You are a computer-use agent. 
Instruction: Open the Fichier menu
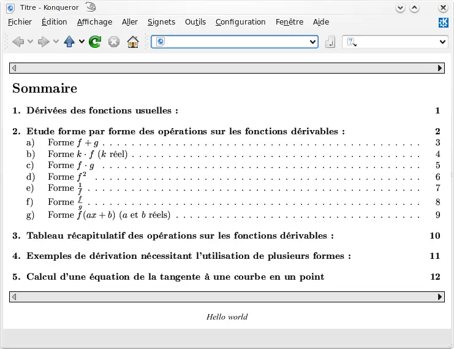20,22
